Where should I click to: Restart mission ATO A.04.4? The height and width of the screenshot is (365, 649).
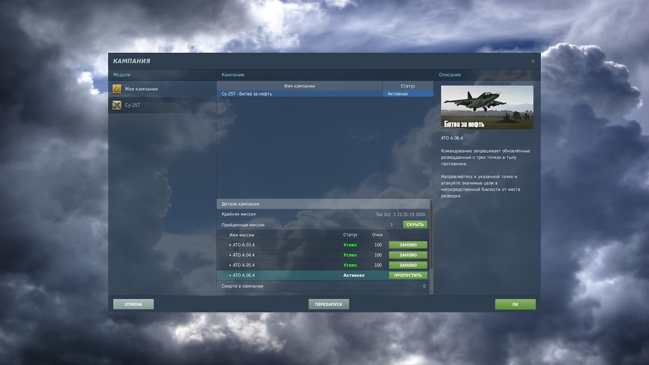click(x=408, y=255)
